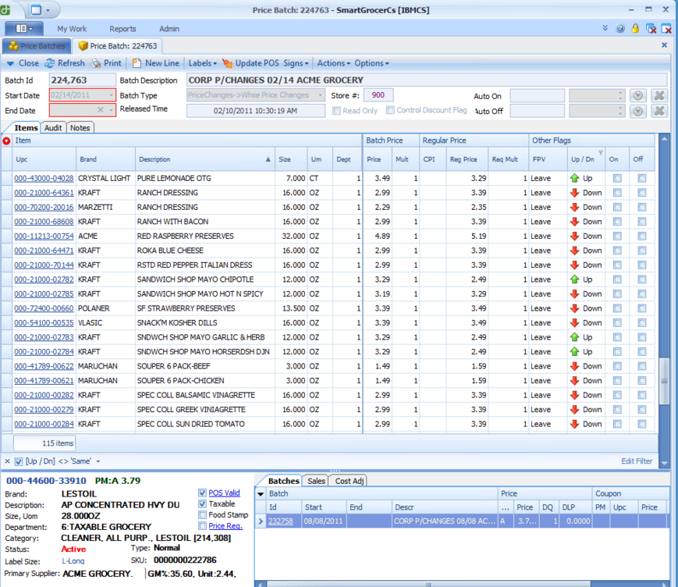Toggle the Read Only checkbox
The width and height of the screenshot is (678, 587).
(x=336, y=111)
